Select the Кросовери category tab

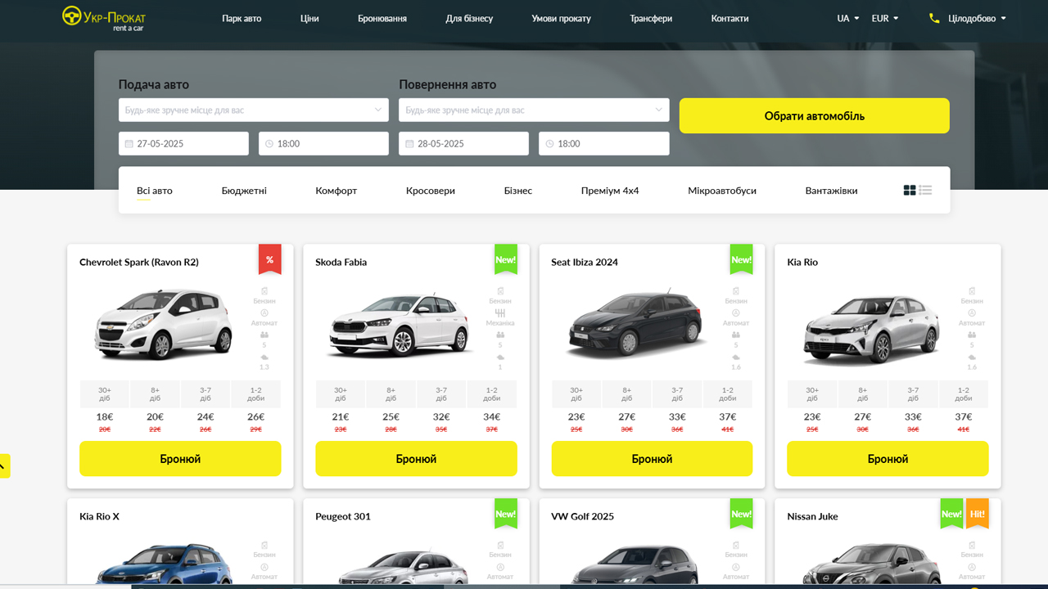tap(431, 191)
